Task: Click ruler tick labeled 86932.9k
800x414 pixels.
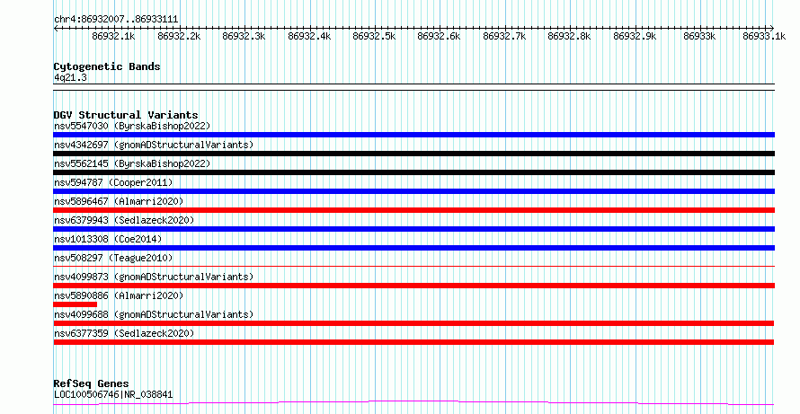Action: coord(635,36)
